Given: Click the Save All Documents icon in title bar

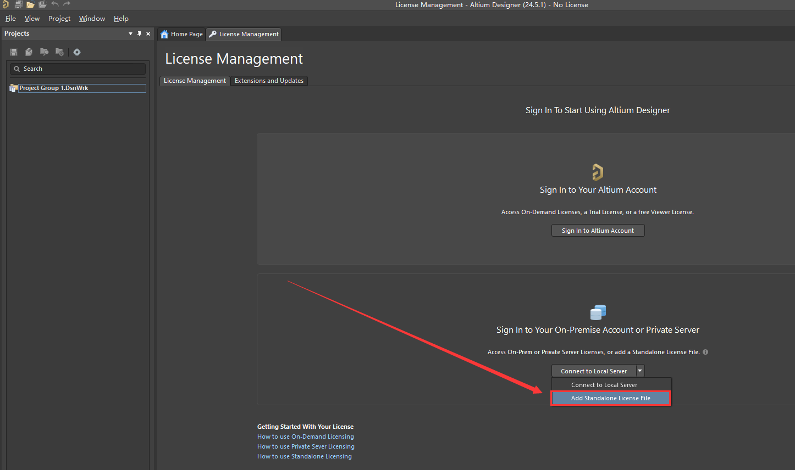Looking at the screenshot, I should 18,4.
